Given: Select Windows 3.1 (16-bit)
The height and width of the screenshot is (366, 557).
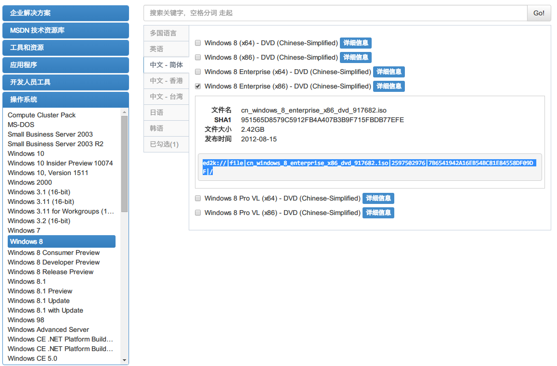Looking at the screenshot, I should [x=39, y=192].
